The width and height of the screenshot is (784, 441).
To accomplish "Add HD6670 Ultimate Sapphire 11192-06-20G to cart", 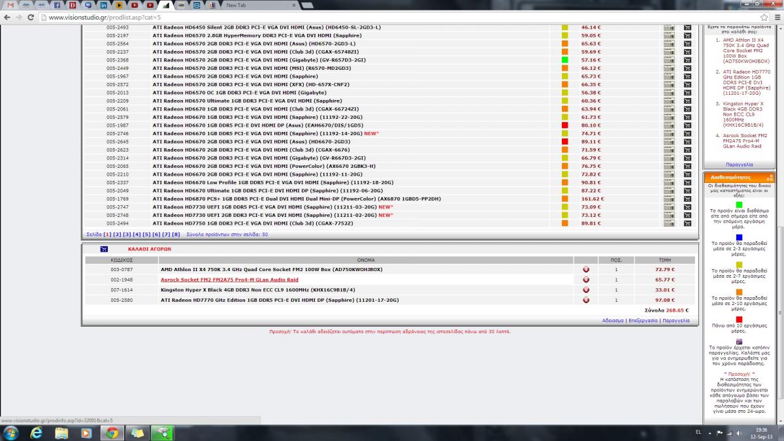I will tap(687, 191).
